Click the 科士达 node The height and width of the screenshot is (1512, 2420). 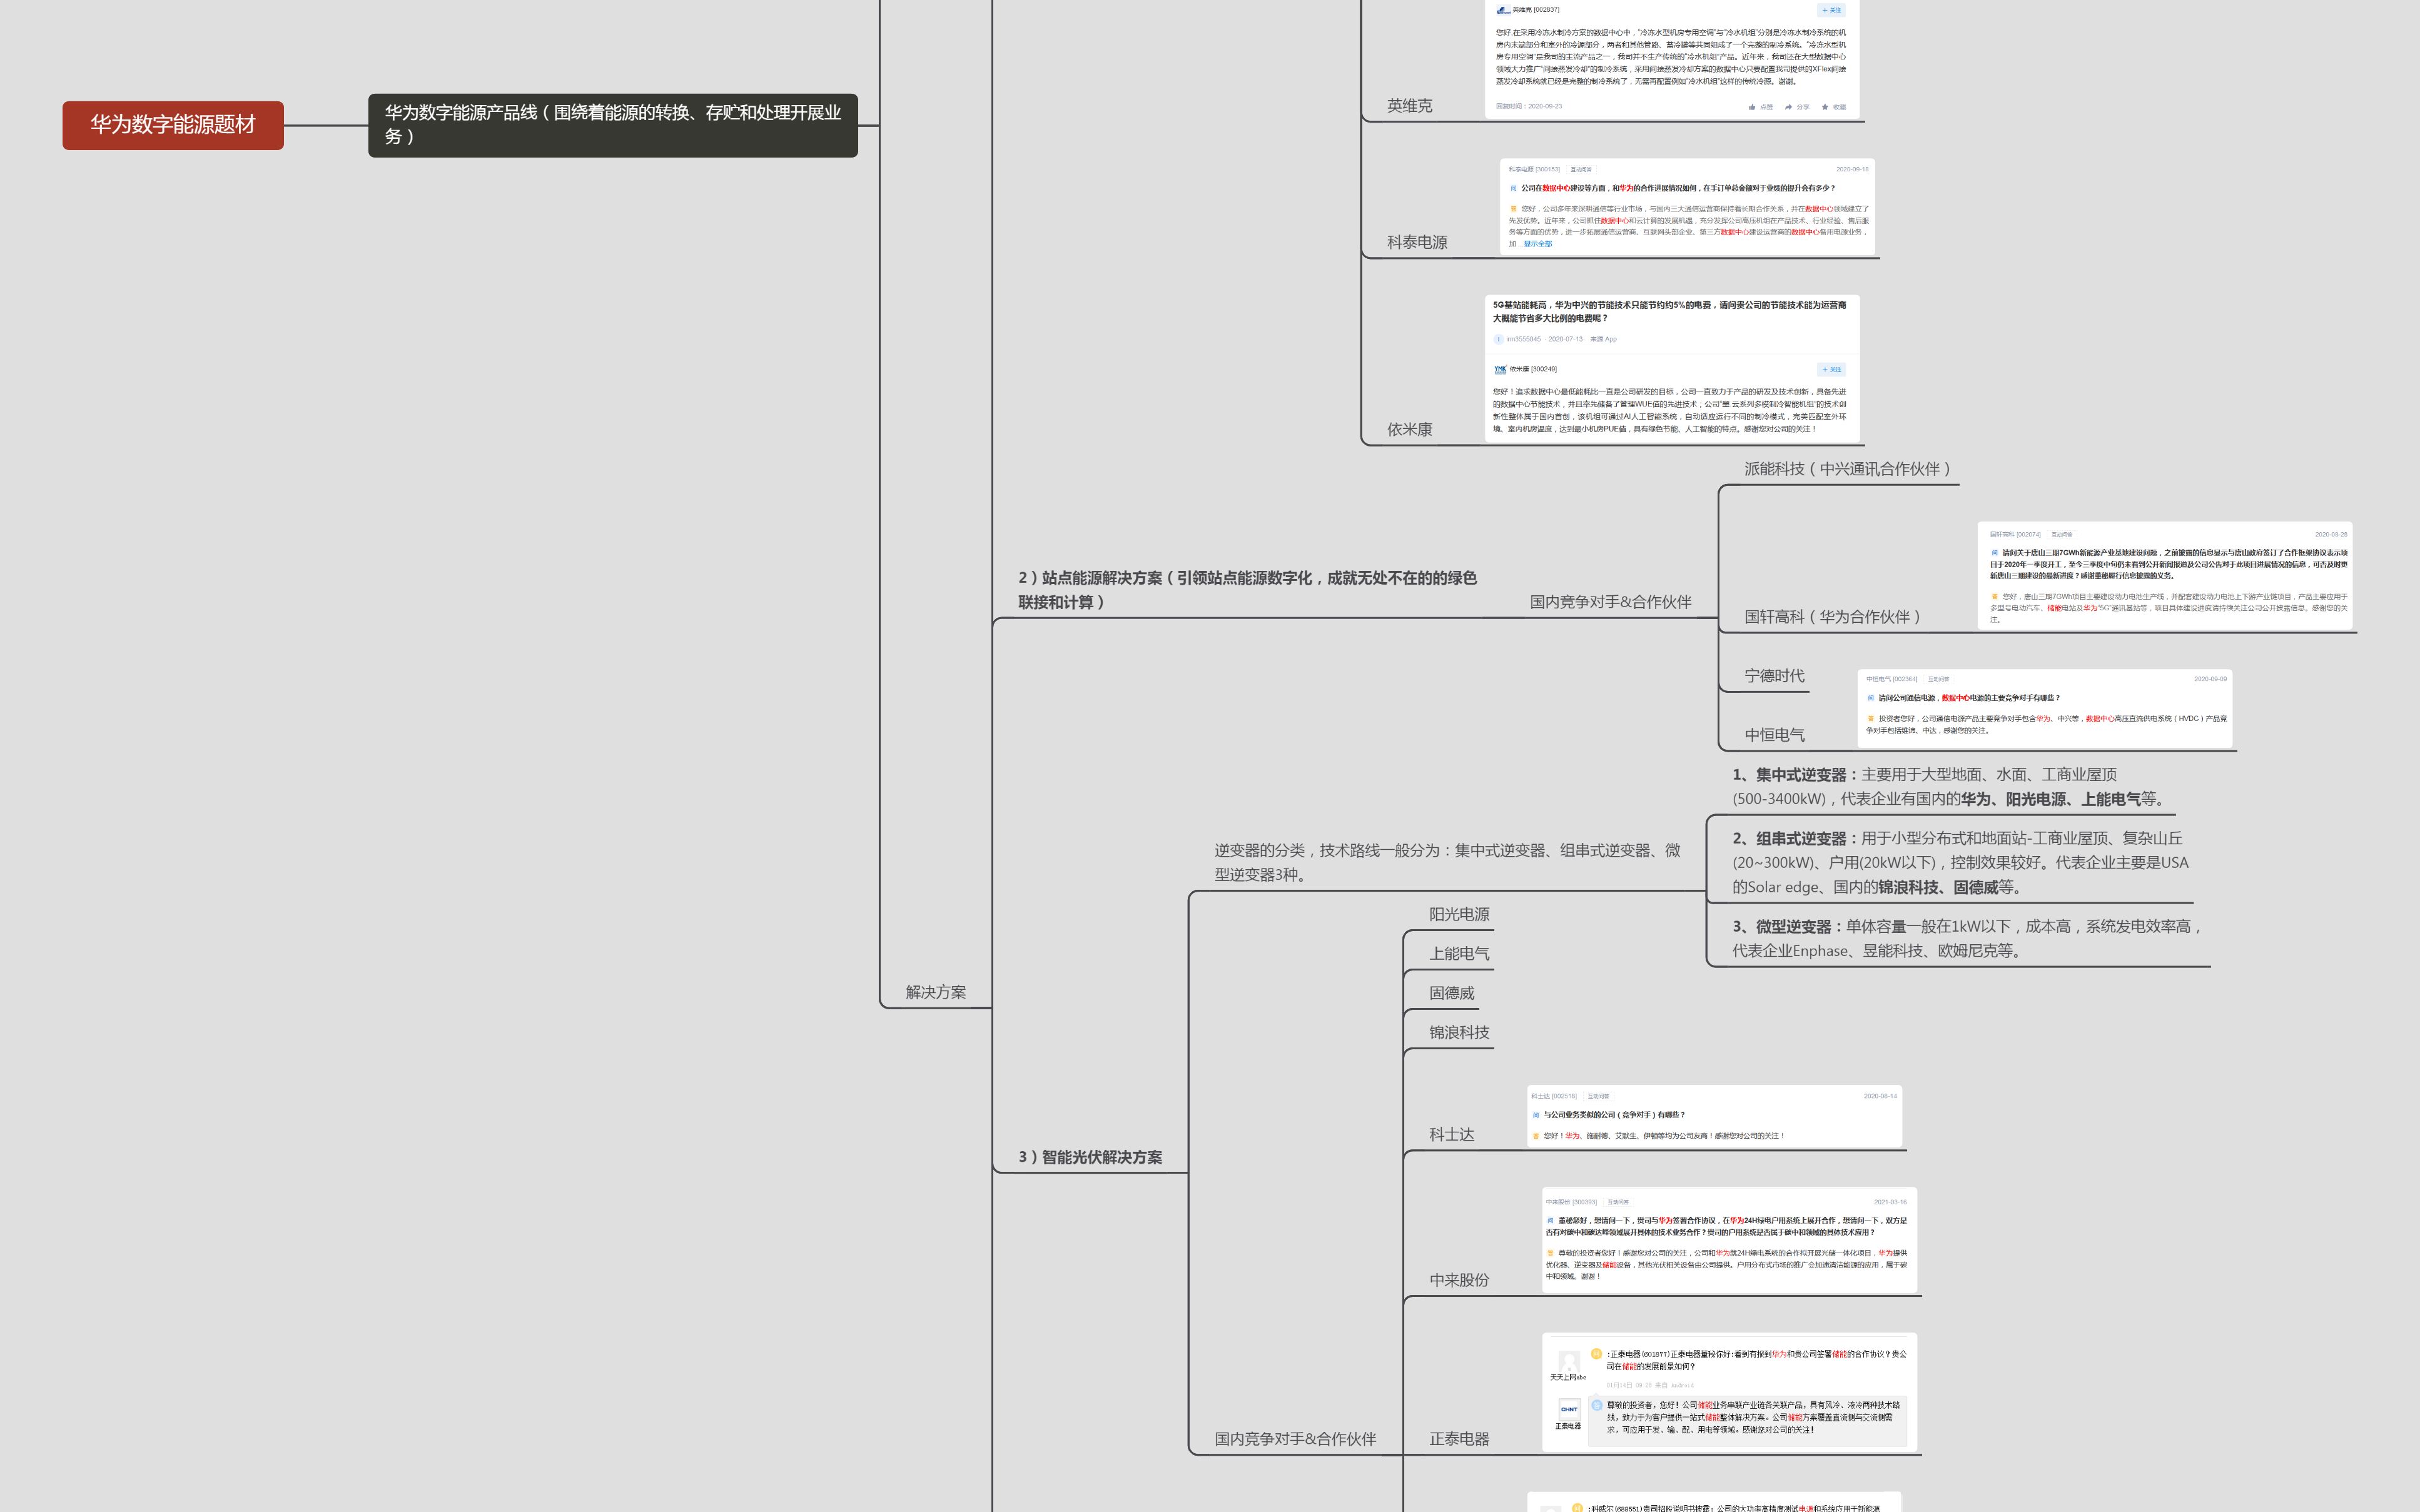click(1451, 1134)
